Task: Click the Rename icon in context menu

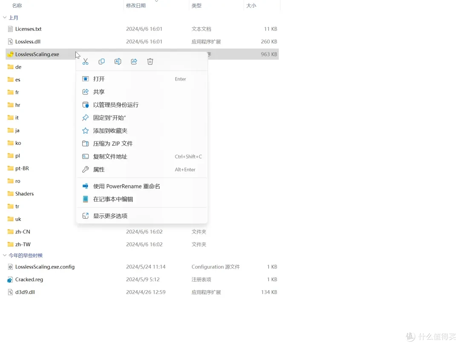Action: tap(118, 61)
